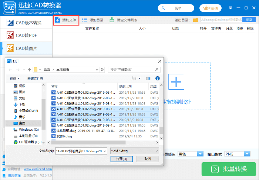The height and width of the screenshot is (180, 259).
Task: Select 视频 in the navigation tree
Action: tap(22, 86)
